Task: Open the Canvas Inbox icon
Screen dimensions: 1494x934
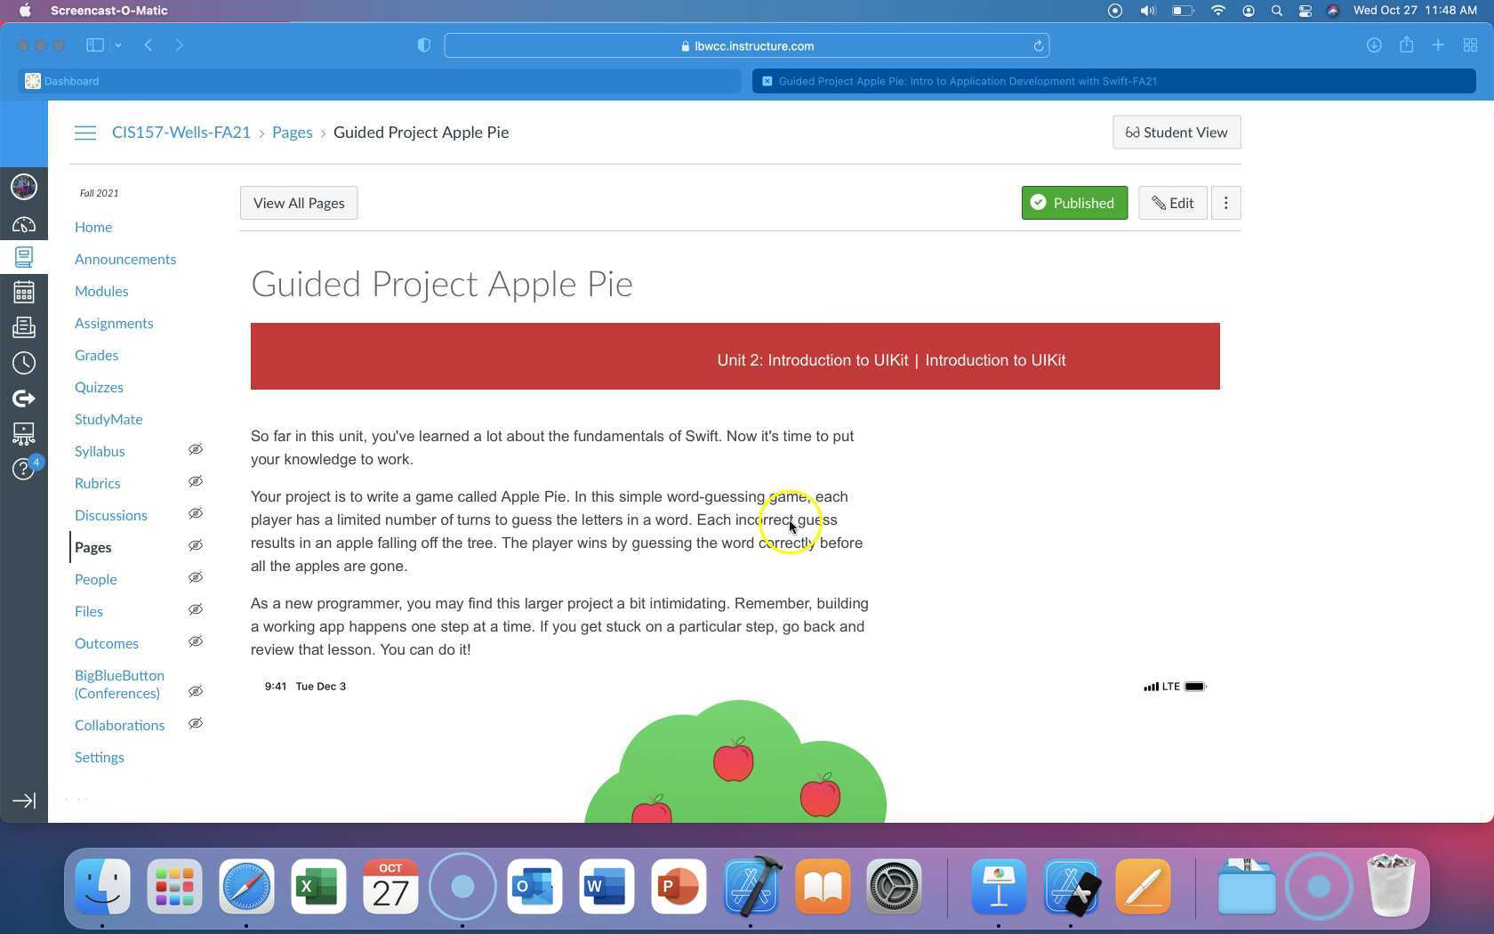Action: [x=24, y=326]
